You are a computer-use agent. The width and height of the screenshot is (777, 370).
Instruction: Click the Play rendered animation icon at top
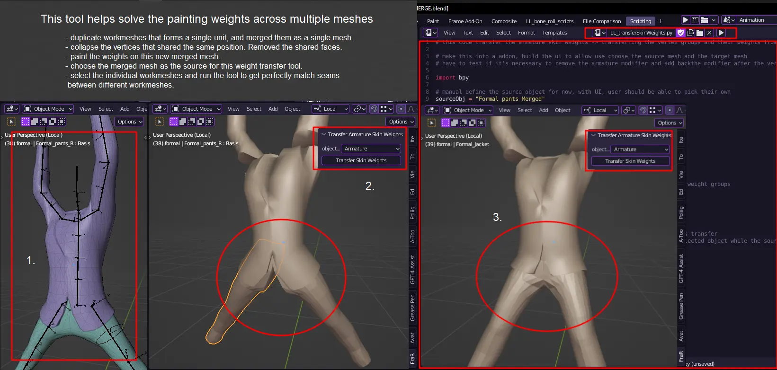point(685,20)
